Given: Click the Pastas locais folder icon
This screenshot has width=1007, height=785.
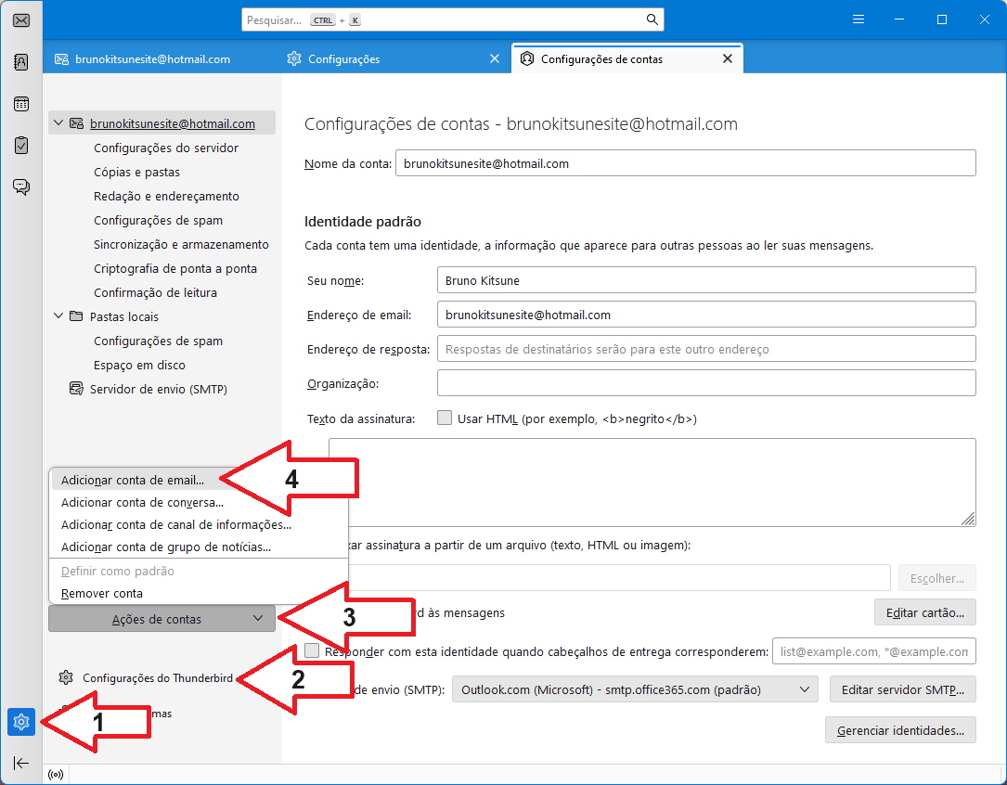Looking at the screenshot, I should (x=76, y=316).
